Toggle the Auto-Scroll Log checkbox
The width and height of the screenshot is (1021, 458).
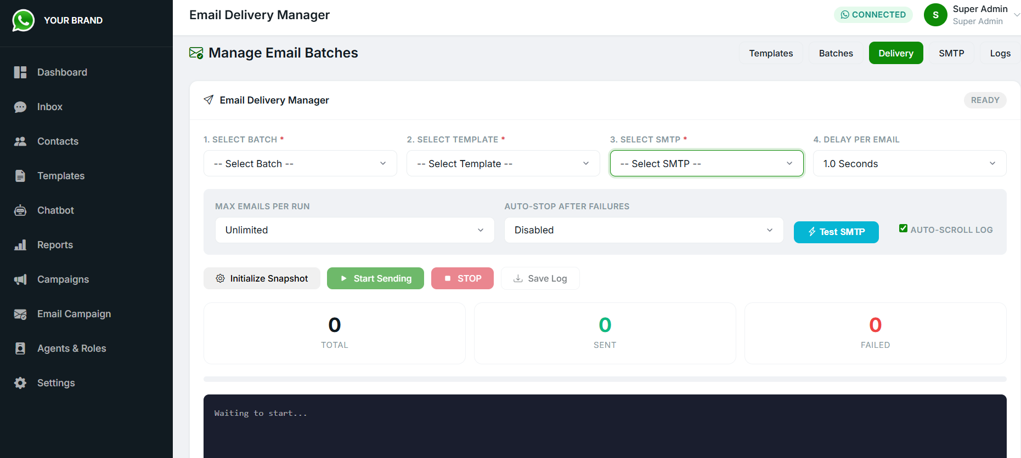tap(903, 228)
